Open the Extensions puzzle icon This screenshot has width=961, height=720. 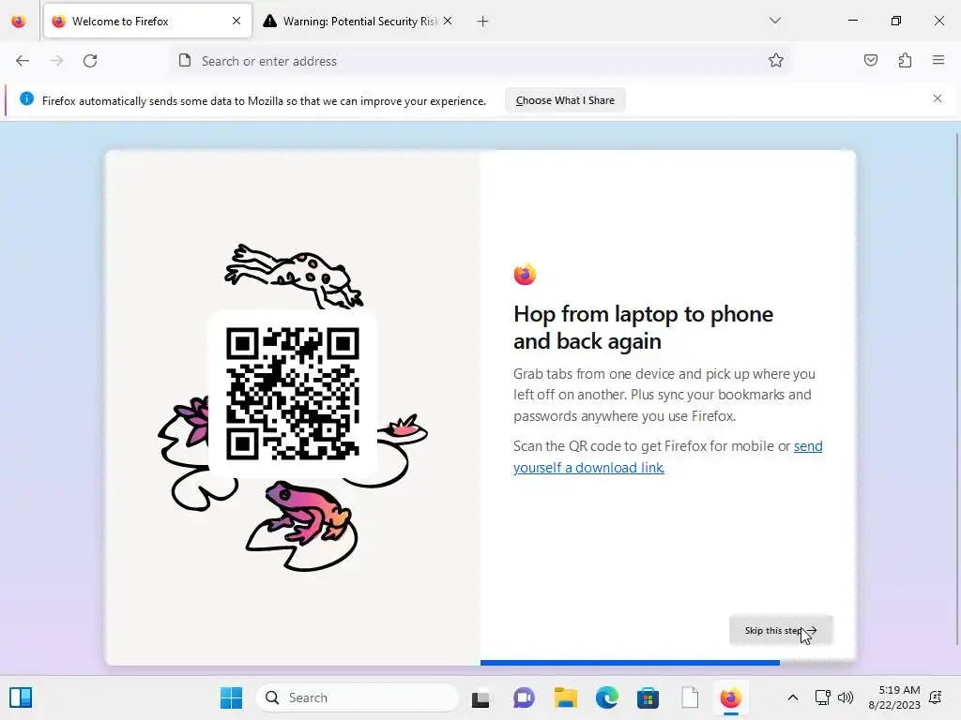pos(905,60)
